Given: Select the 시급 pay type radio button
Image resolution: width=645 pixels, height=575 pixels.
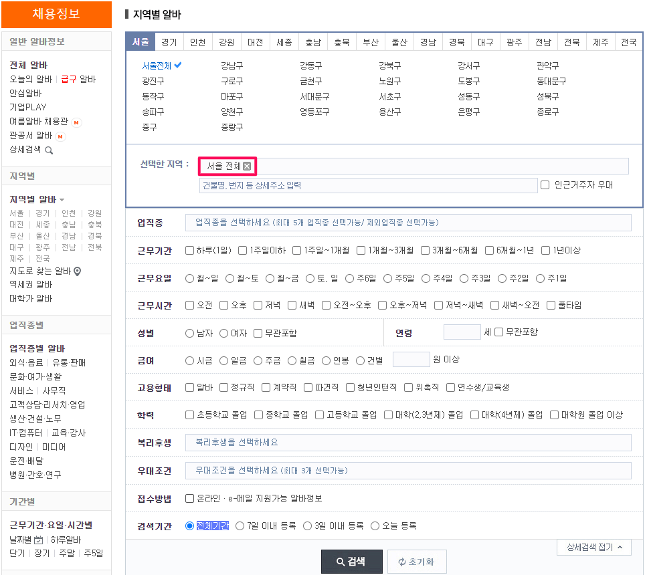Looking at the screenshot, I should (x=189, y=361).
